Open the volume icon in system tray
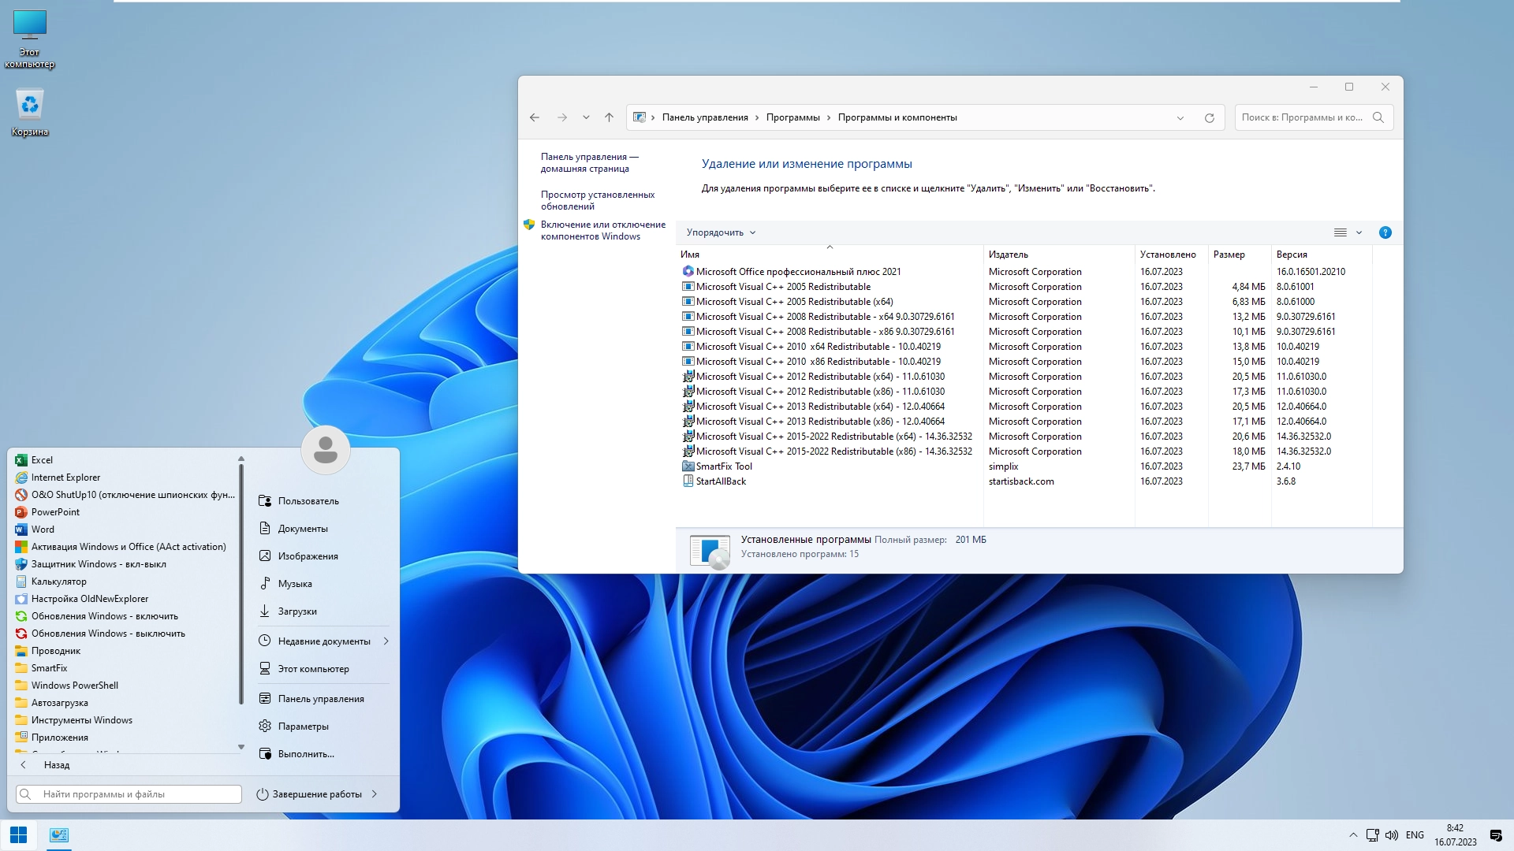1514x851 pixels. coord(1392,835)
